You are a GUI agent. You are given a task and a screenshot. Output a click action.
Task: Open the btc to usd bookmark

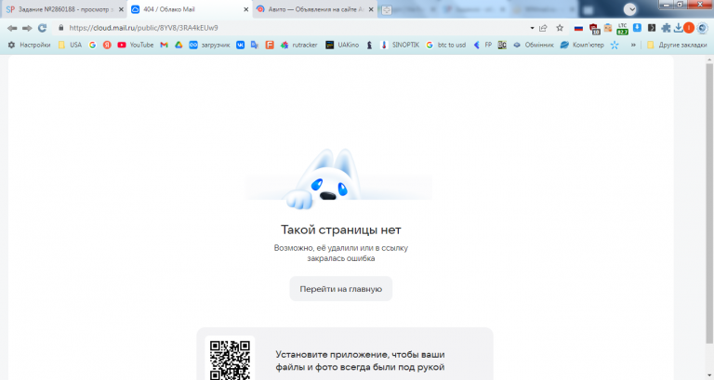(446, 45)
